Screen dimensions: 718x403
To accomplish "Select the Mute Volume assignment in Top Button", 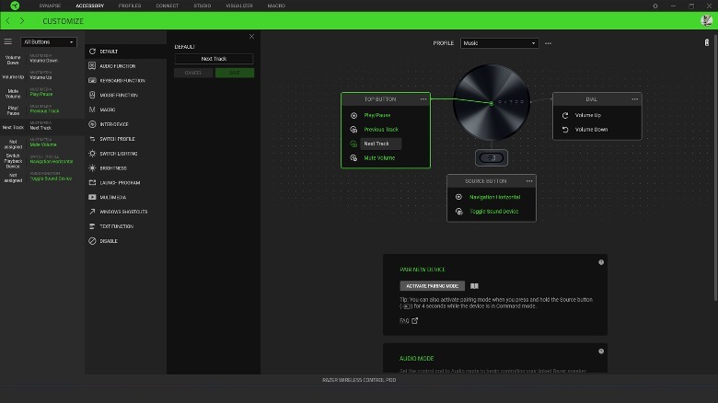I will click(x=378, y=158).
